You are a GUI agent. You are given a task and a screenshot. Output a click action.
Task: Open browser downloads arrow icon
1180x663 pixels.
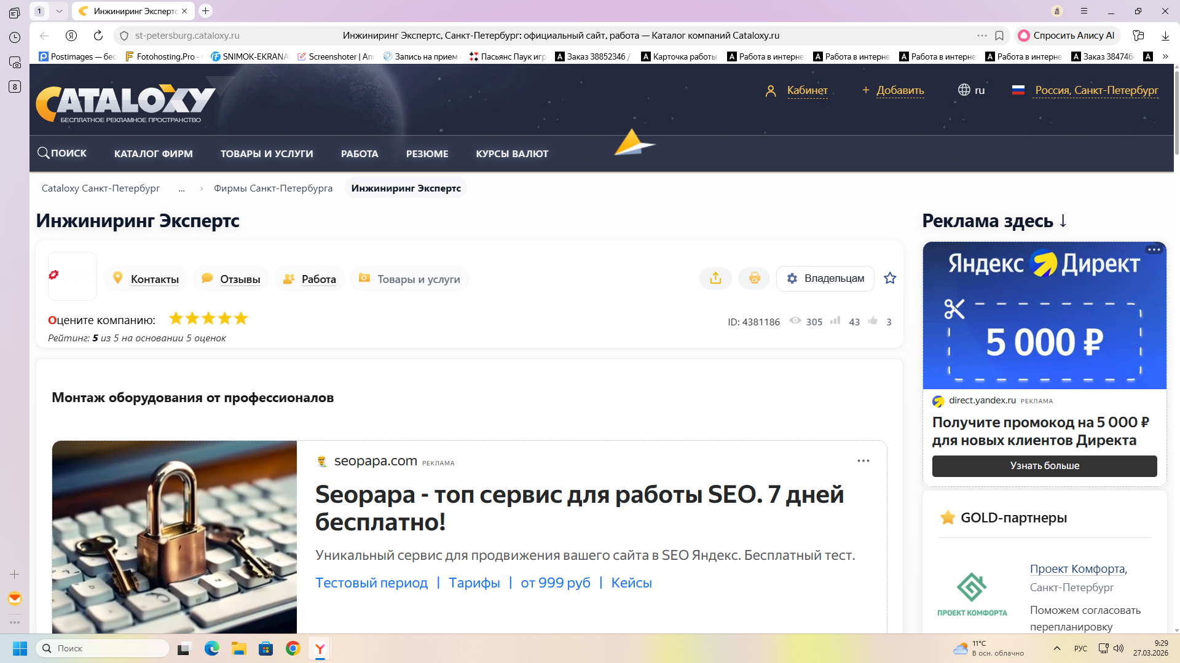1165,36
